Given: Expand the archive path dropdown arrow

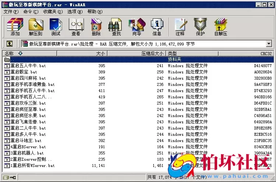Looking at the screenshot, I should pos(269,44).
